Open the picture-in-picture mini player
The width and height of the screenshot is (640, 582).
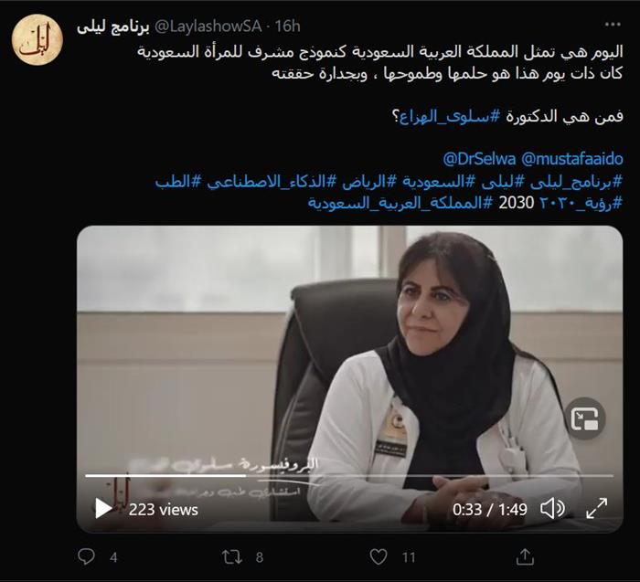[x=584, y=418]
